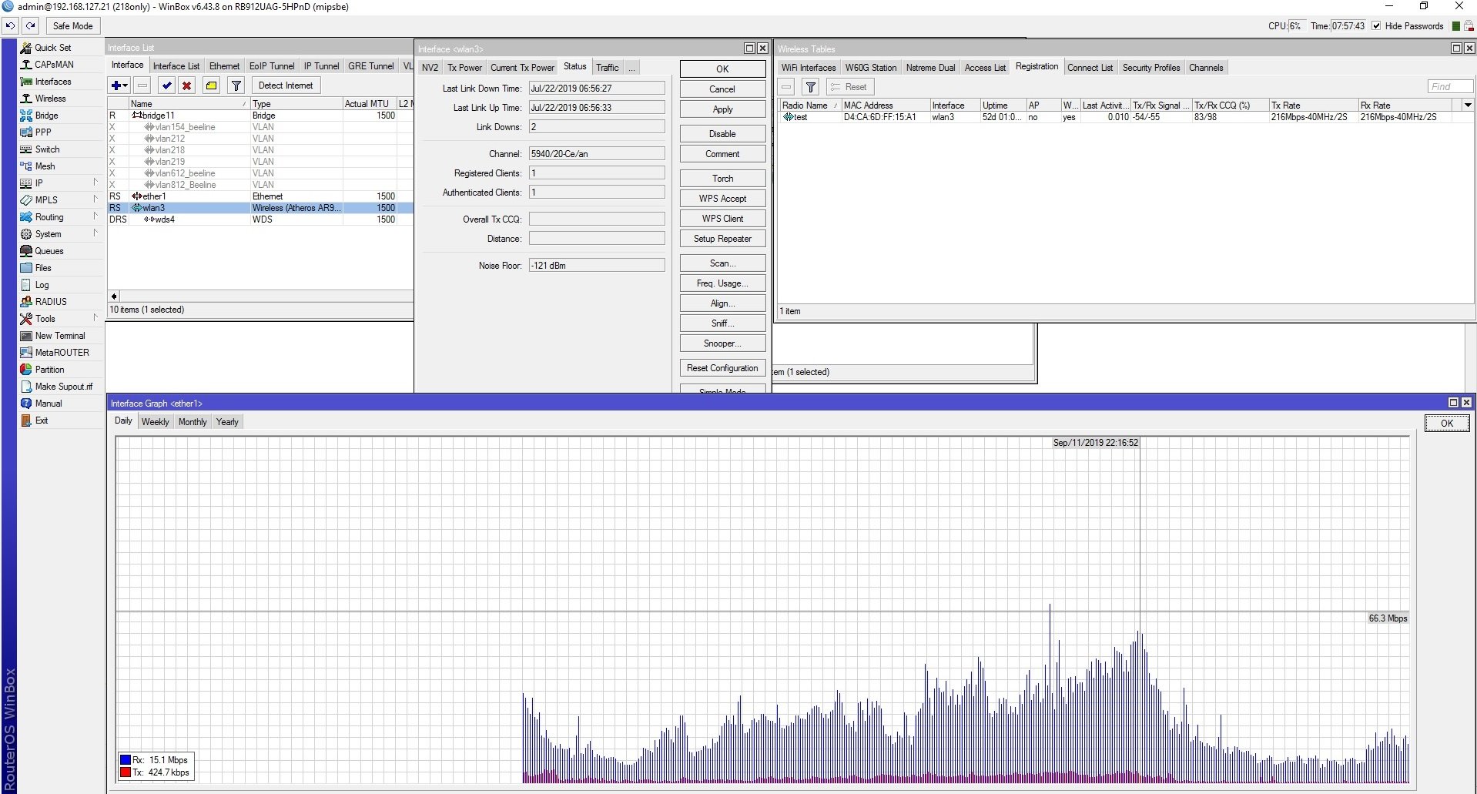Image resolution: width=1477 pixels, height=794 pixels.
Task: Toggle the Hide Passwords checkbox
Action: [1376, 25]
